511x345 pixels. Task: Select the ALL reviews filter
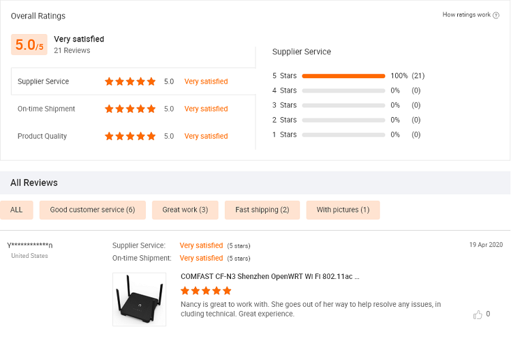(x=16, y=210)
